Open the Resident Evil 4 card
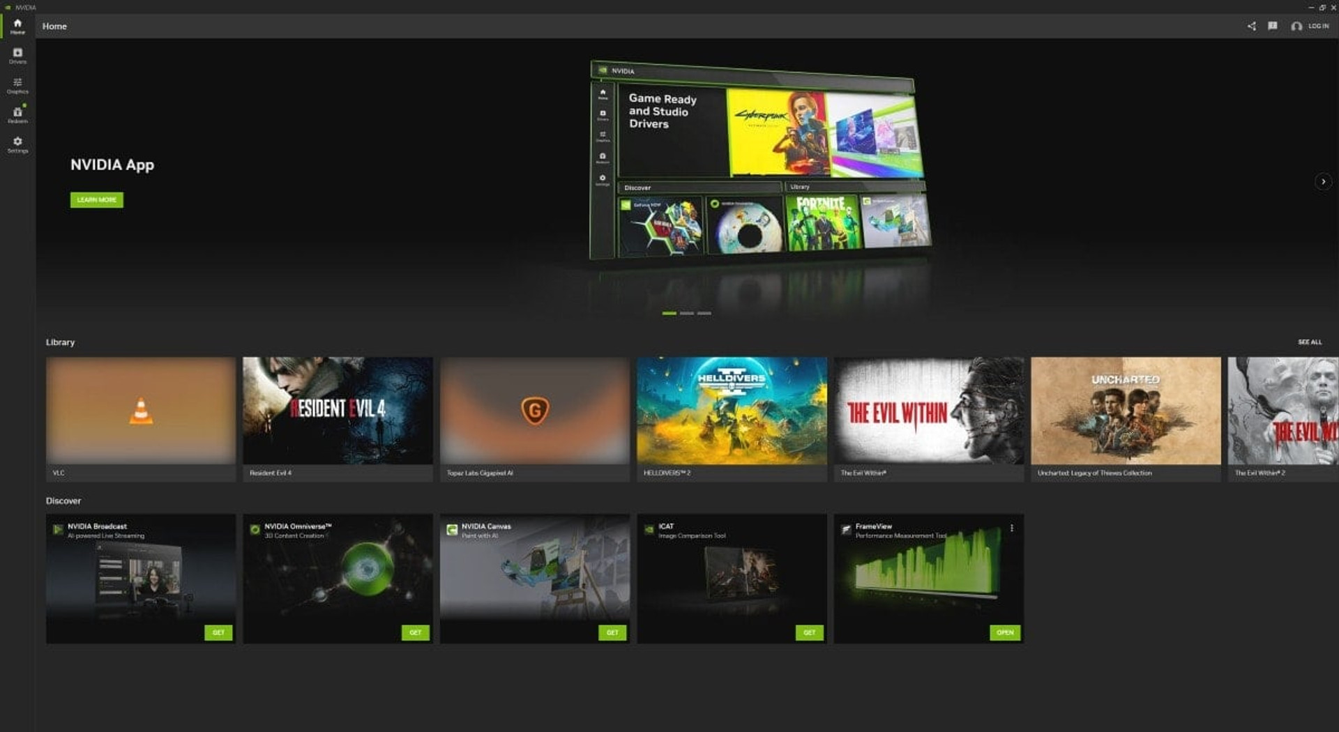Image resolution: width=1339 pixels, height=732 pixels. click(338, 419)
